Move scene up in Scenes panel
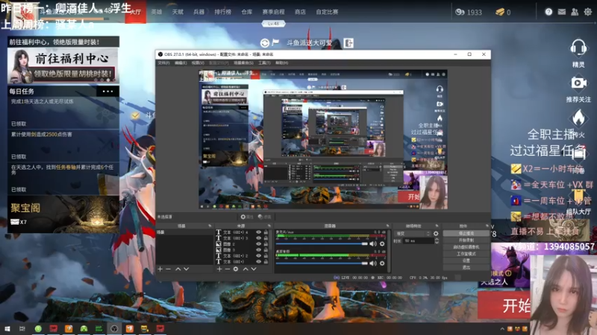This screenshot has width=597, height=335. [178, 269]
